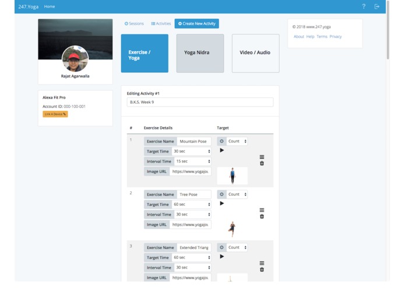Click the Rajat Agarwalla profile photo
The height and width of the screenshot is (288, 405).
point(75,59)
